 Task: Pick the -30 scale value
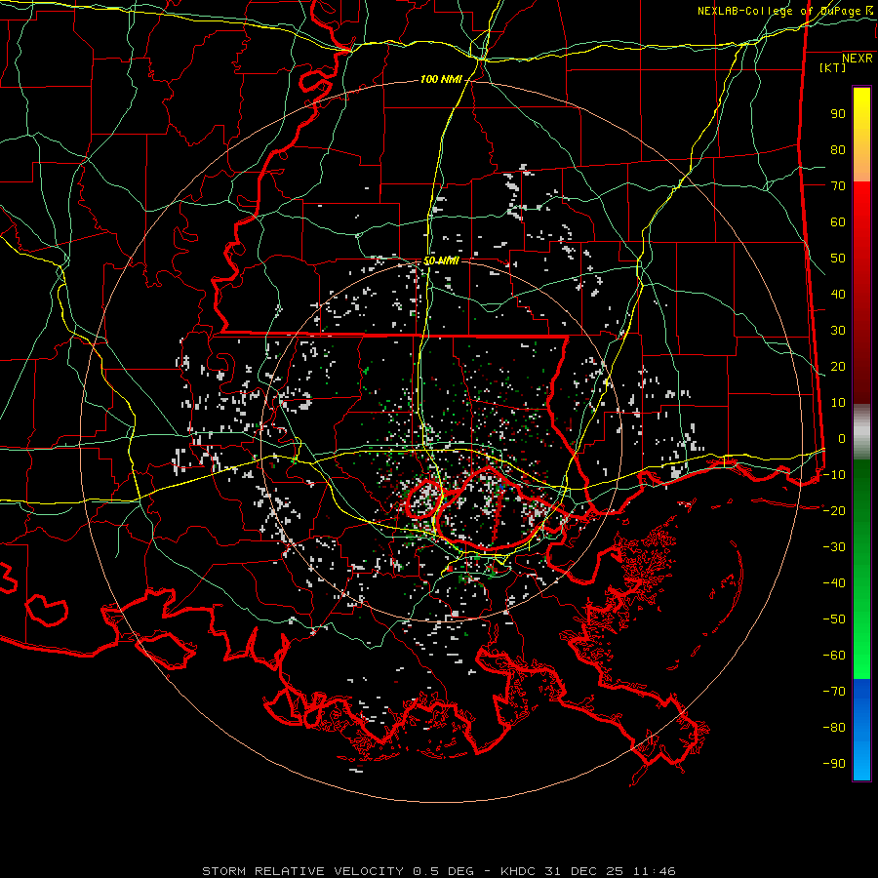coord(834,547)
